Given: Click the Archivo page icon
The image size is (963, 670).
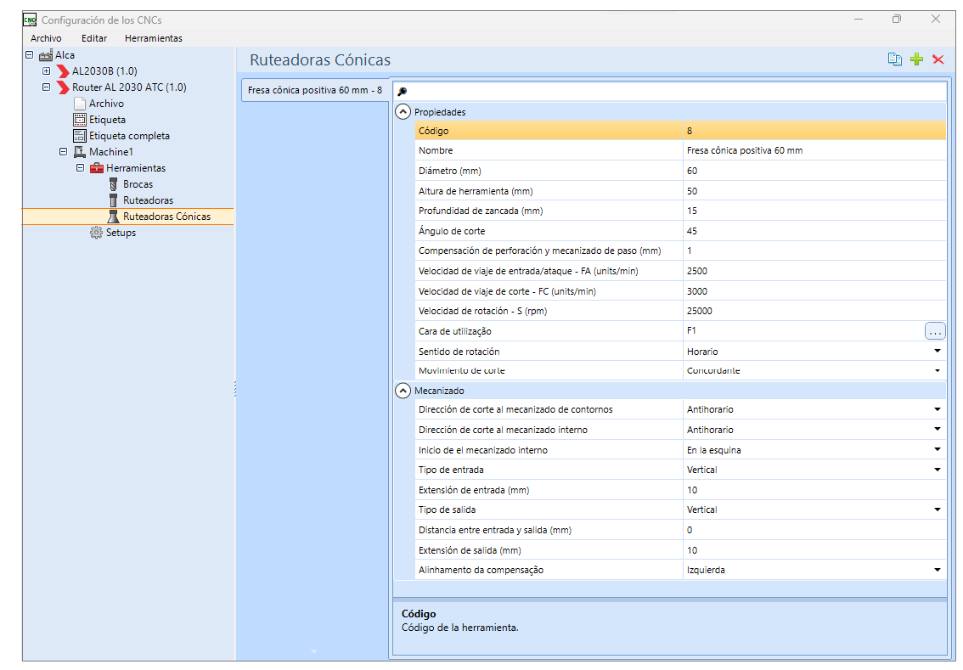Looking at the screenshot, I should 79,103.
